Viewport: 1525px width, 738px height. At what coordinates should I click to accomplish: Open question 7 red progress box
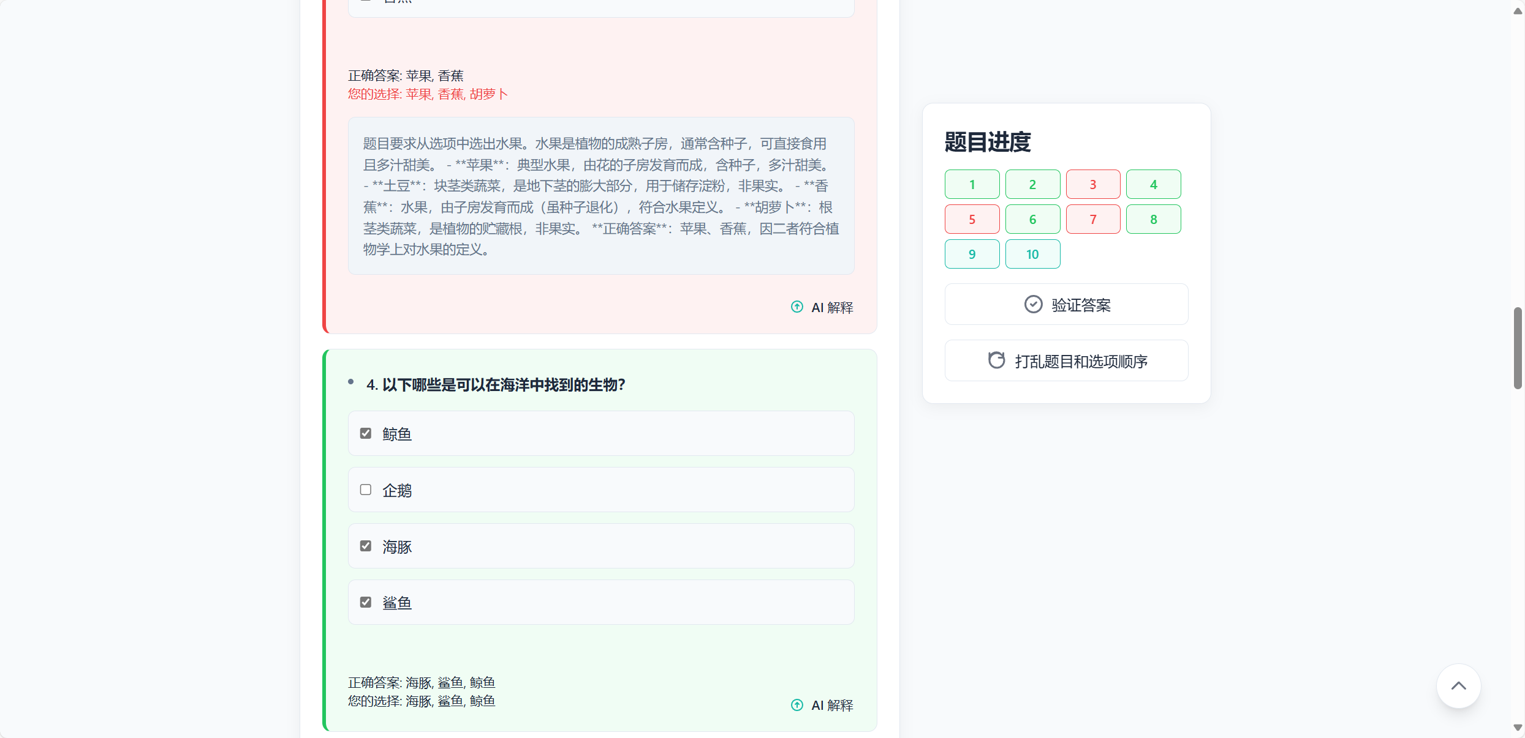pyautogui.click(x=1092, y=219)
